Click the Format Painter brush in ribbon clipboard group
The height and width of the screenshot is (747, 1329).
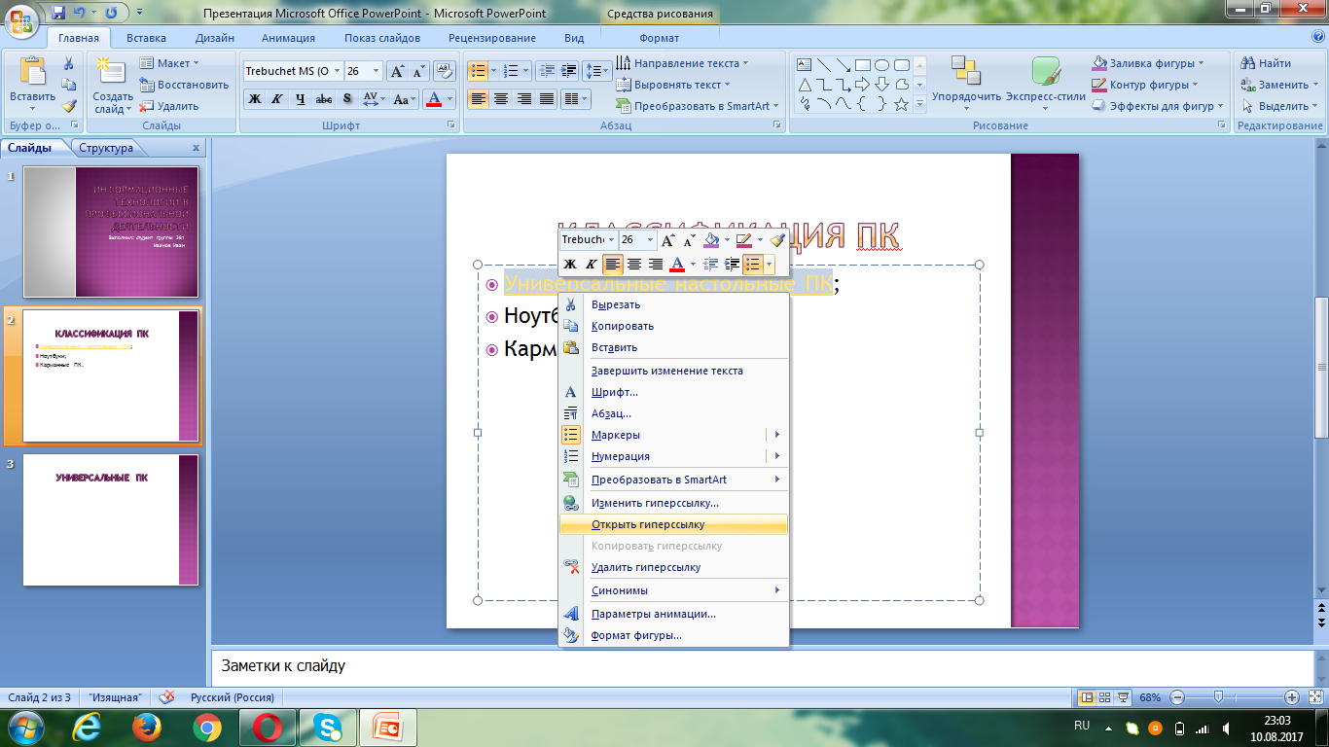(x=69, y=106)
